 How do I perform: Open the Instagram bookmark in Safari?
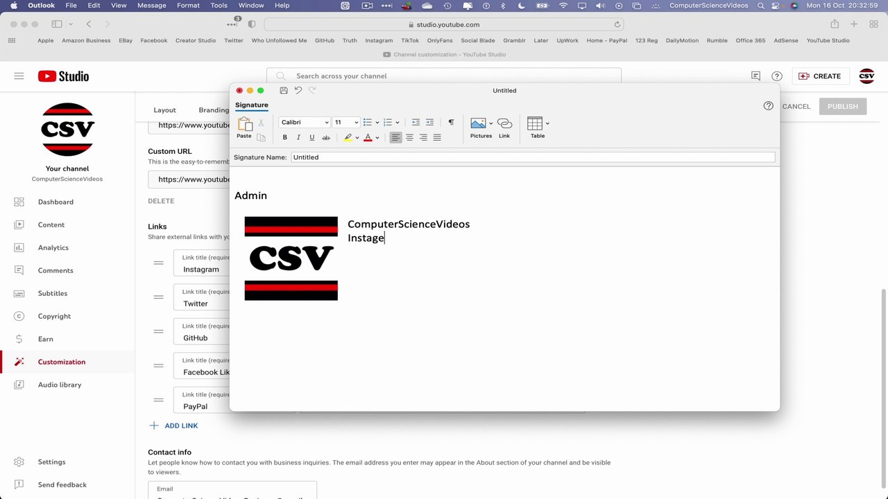(379, 40)
